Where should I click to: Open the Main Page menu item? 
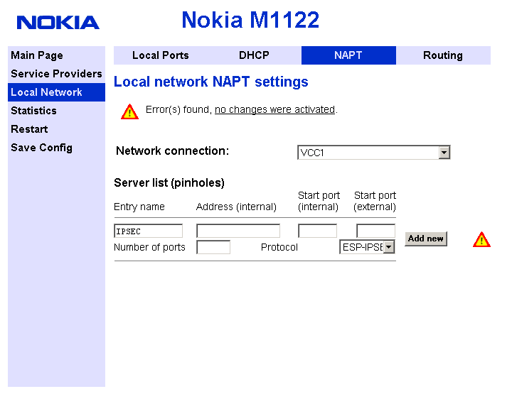tap(56, 55)
